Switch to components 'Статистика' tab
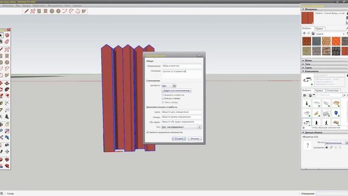The height and width of the screenshot is (196, 348). [333, 91]
